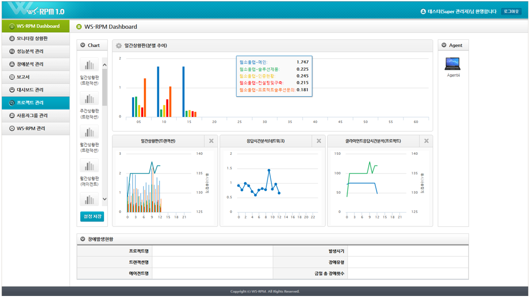Screen dimensions: 530x298
Task: Click the Chart list scroll-down arrow
Action: [104, 199]
